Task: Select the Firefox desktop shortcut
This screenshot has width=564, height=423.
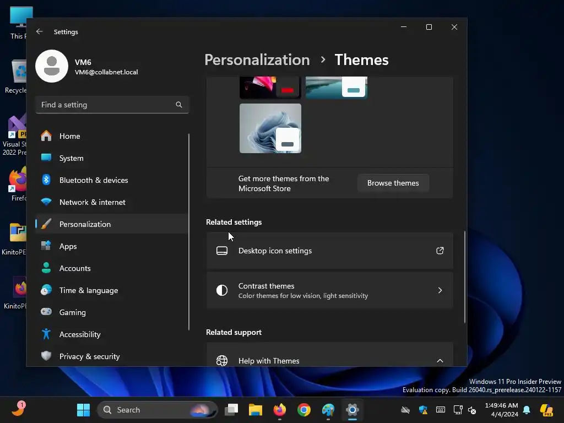Action: (x=17, y=183)
